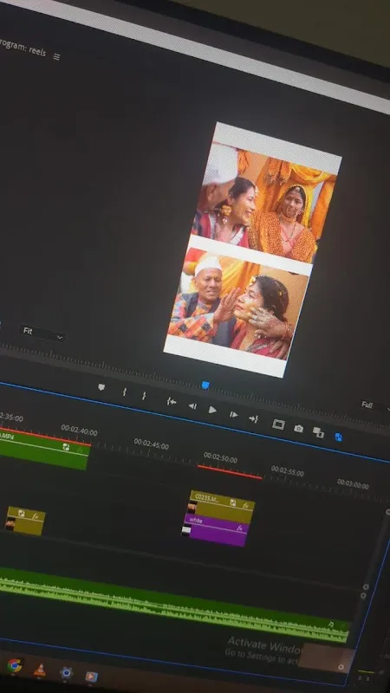Select the purple white clip

pyautogui.click(x=215, y=530)
